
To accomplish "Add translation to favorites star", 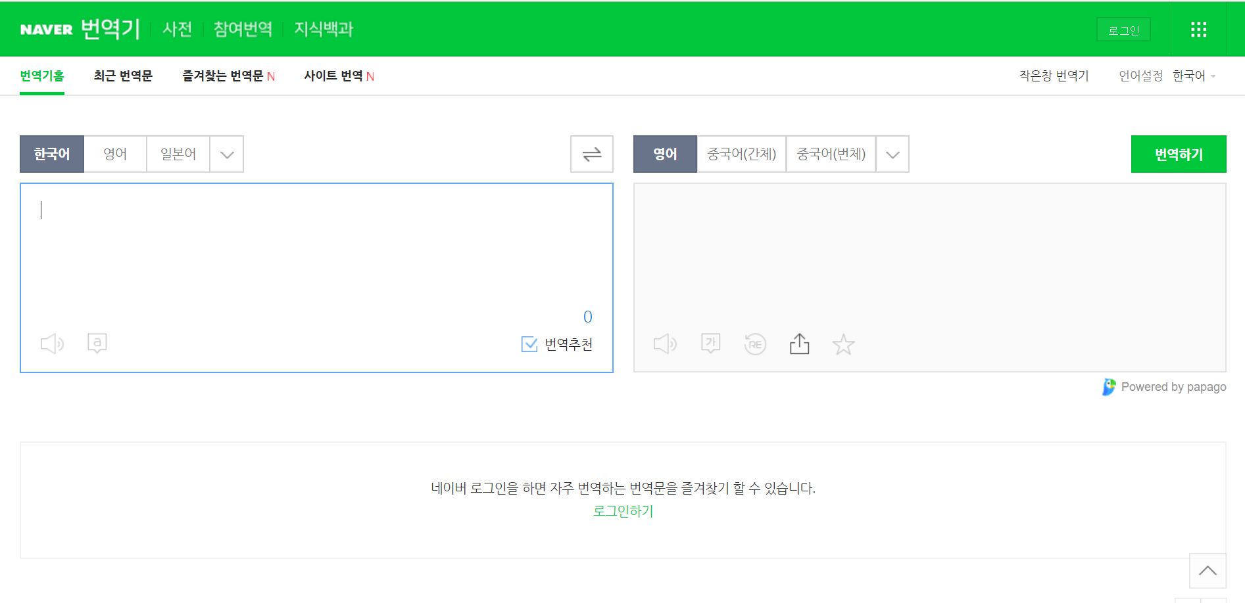I will pyautogui.click(x=843, y=344).
